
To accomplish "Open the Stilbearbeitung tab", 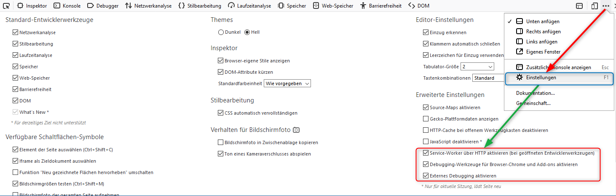I will 200,6.
